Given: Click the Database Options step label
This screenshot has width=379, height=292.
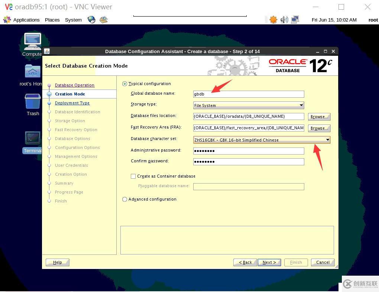Looking at the screenshot, I should (72, 139).
